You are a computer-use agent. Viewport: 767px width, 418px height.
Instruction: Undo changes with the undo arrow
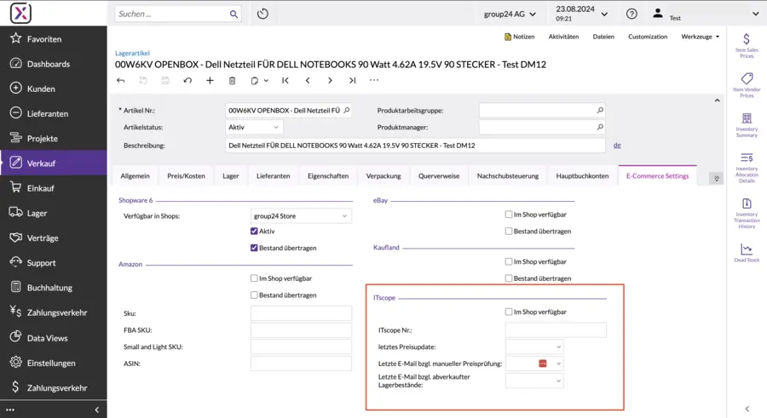pyautogui.click(x=187, y=81)
